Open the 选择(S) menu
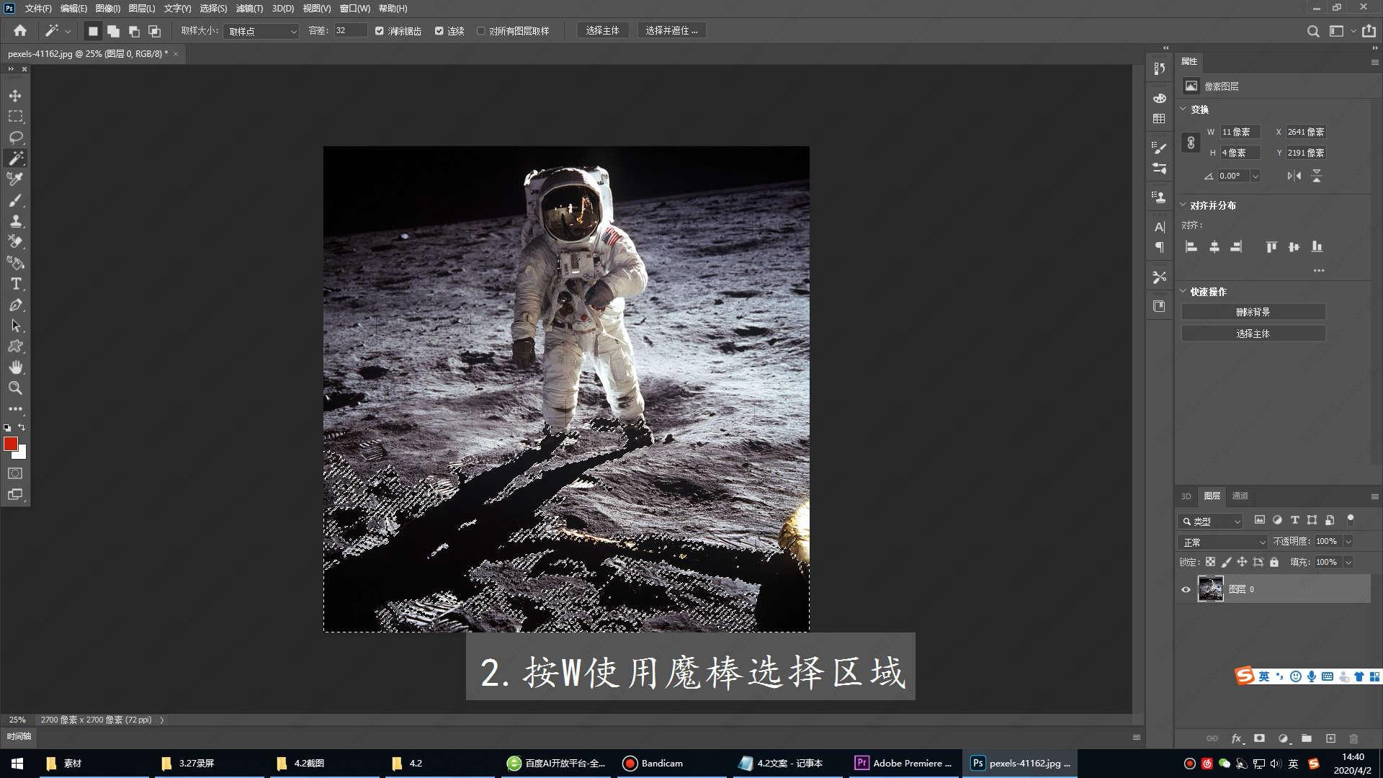The height and width of the screenshot is (778, 1383). 213,9
